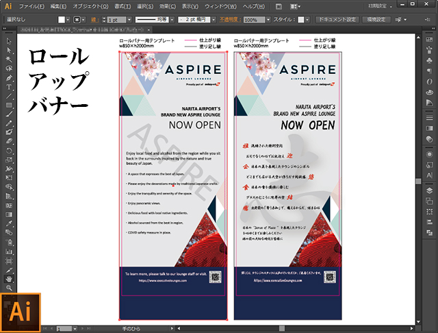Image resolution: width=438 pixels, height=333 pixels.
Task: Select the Line Segment tool
Action: [x=9, y=96]
